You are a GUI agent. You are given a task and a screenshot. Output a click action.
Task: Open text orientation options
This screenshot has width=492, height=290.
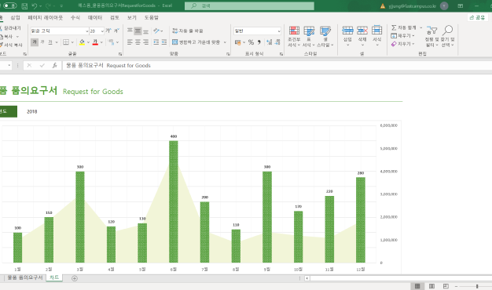158,31
